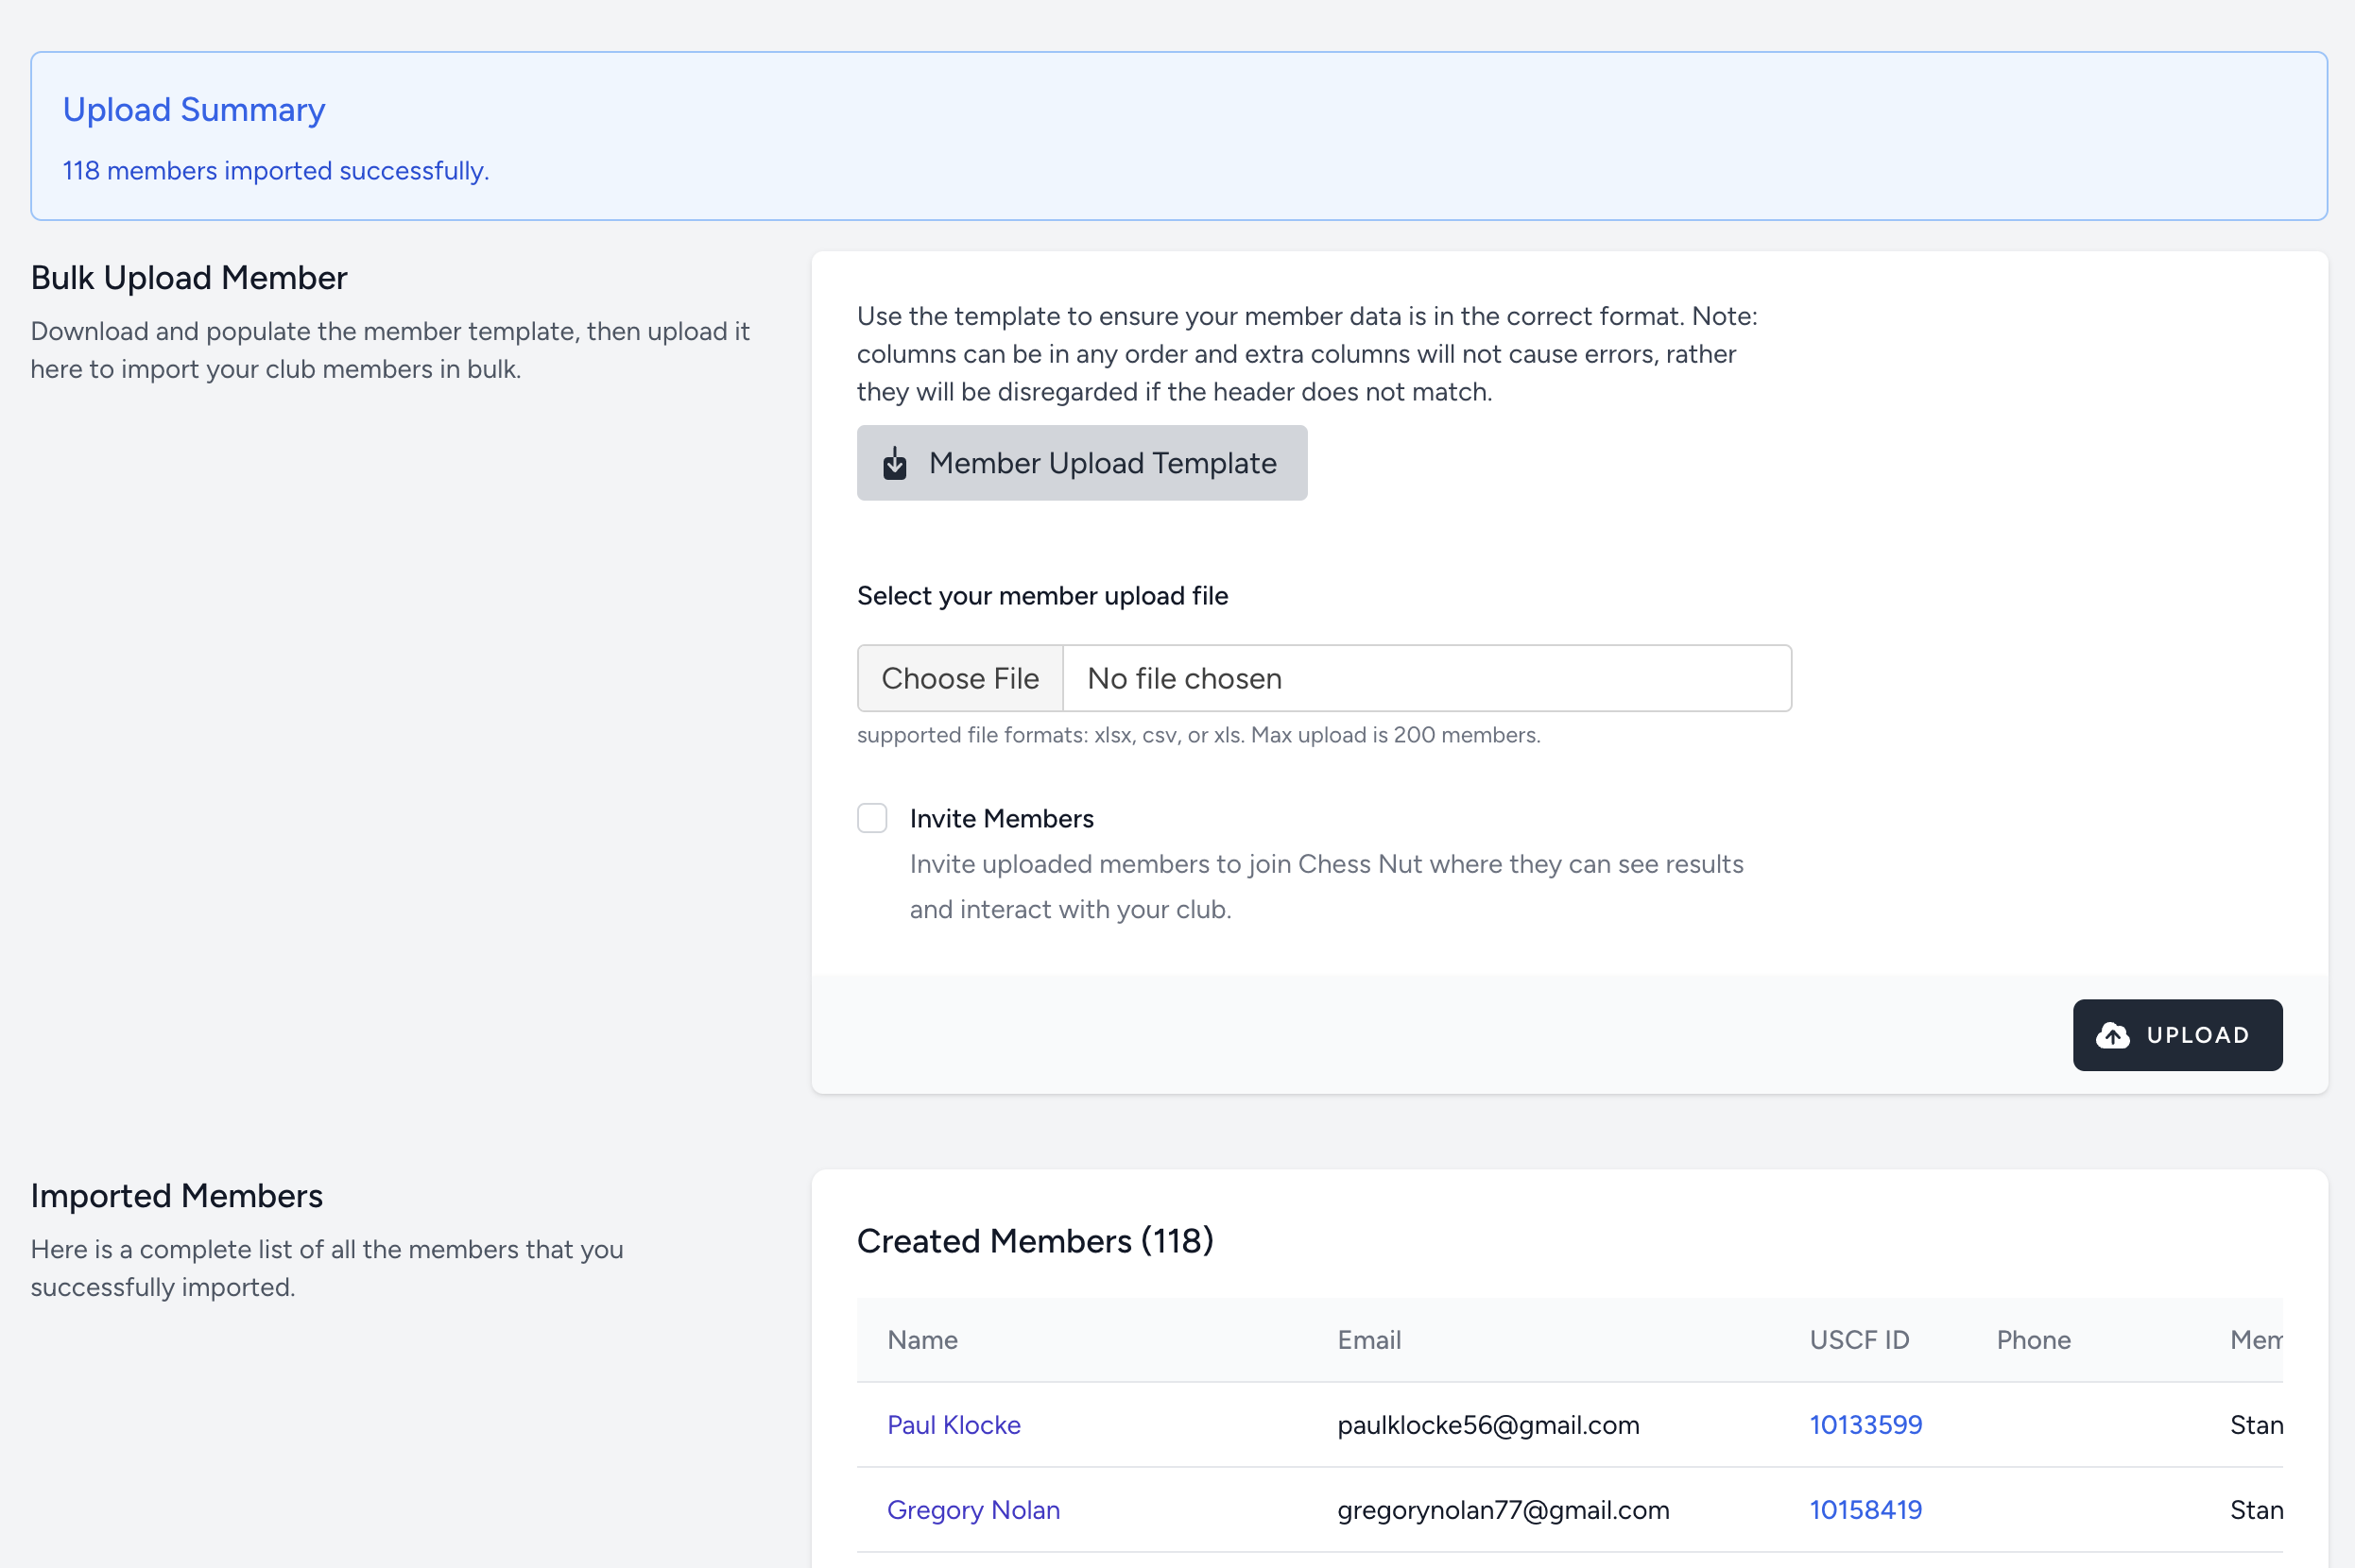The image size is (2355, 1568).
Task: Click paulklocke56@gmail.com email cell
Action: pyautogui.click(x=1487, y=1424)
